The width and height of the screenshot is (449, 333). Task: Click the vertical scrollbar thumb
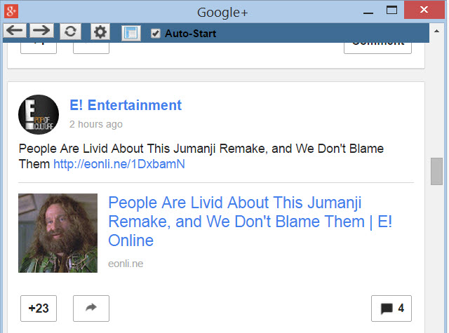tap(436, 172)
